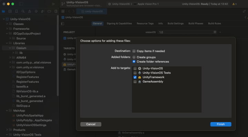Go back with the left arrow
The image size is (248, 137).
click(x=69, y=11)
